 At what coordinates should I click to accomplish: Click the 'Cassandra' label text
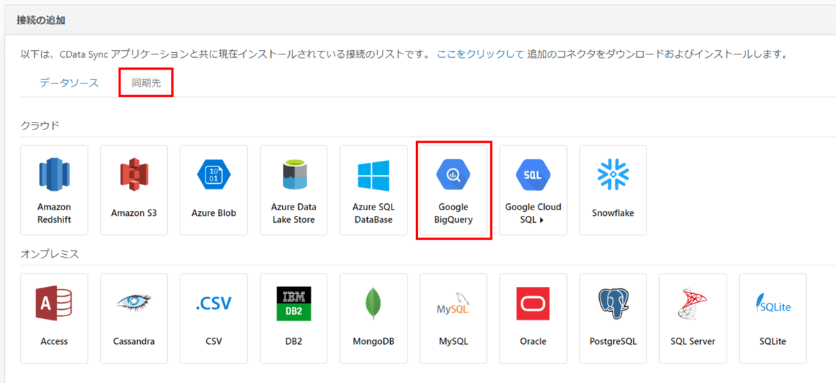134,341
